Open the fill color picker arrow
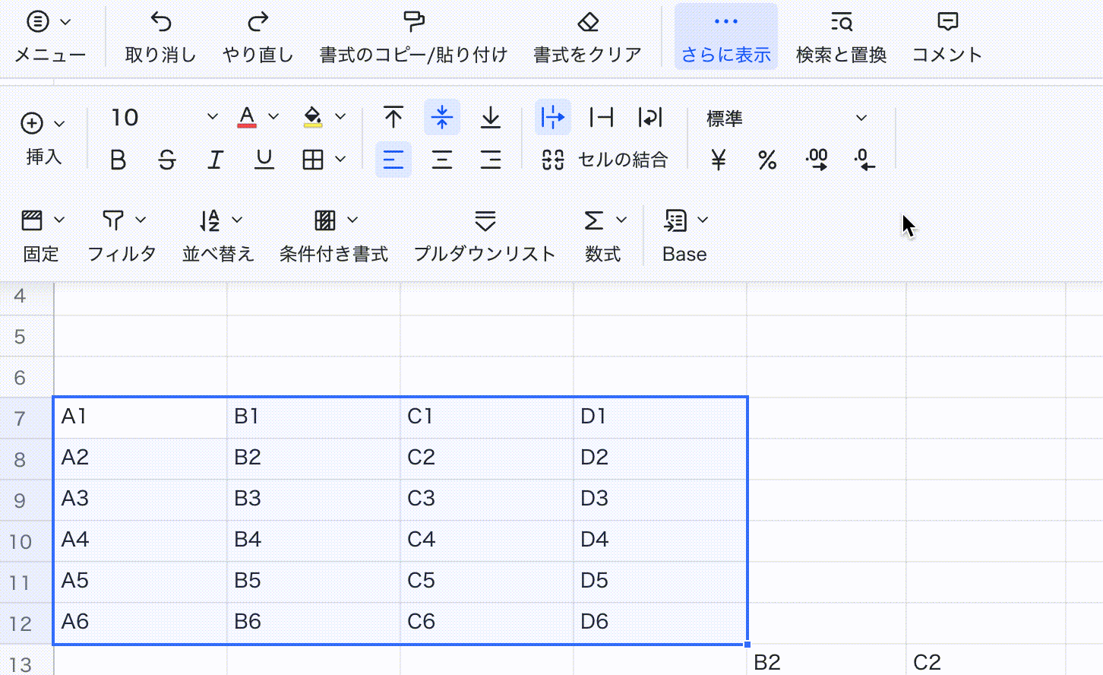 pos(340,117)
